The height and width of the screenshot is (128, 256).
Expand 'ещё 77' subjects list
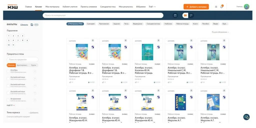tap(11, 105)
